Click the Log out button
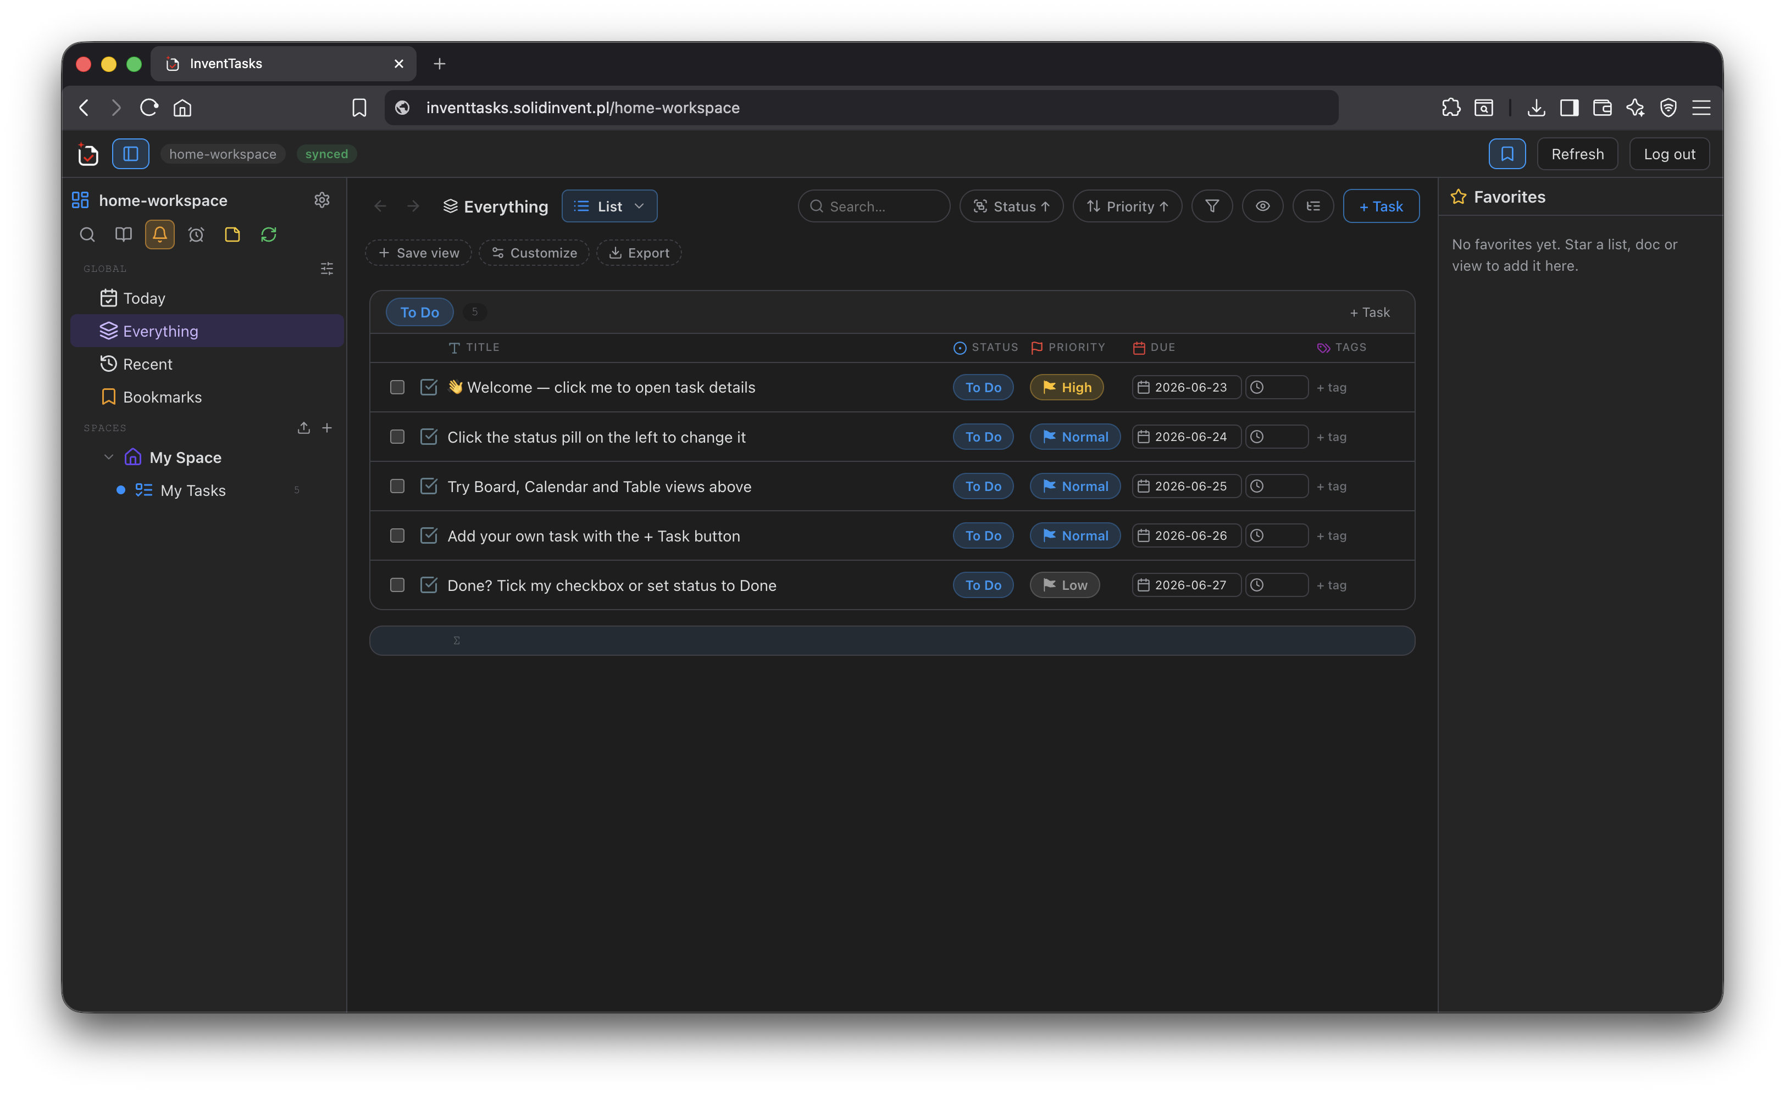The image size is (1785, 1094). pos(1669,153)
